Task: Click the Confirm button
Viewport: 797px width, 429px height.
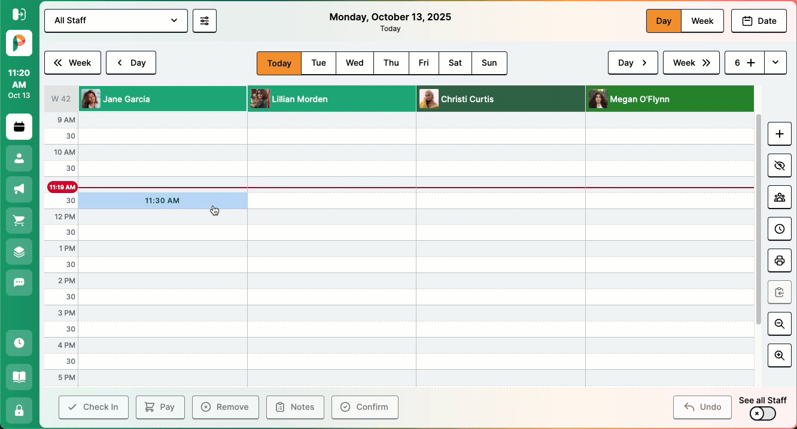Action: point(364,407)
